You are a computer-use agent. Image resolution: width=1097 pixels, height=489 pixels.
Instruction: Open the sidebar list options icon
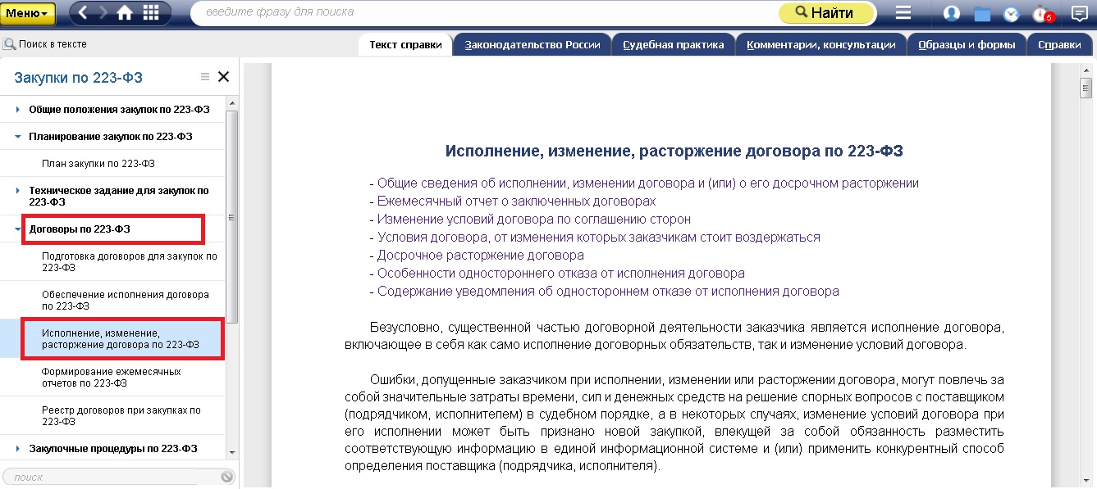point(205,77)
